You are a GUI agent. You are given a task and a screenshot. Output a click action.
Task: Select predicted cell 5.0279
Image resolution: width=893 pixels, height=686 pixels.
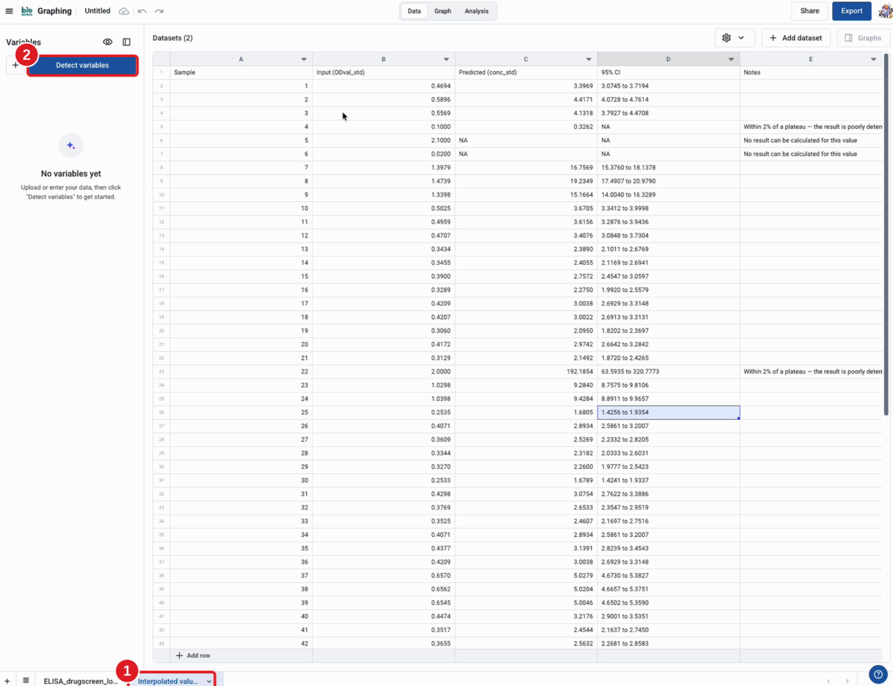coord(526,575)
